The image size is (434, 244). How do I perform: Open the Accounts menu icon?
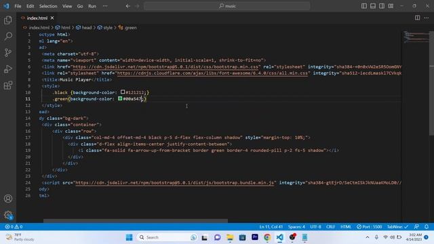pyautogui.click(x=8, y=199)
